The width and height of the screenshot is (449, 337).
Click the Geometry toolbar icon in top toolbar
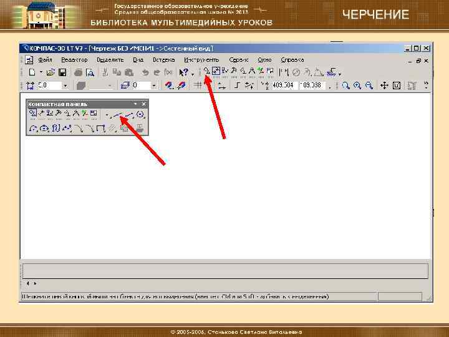point(207,71)
